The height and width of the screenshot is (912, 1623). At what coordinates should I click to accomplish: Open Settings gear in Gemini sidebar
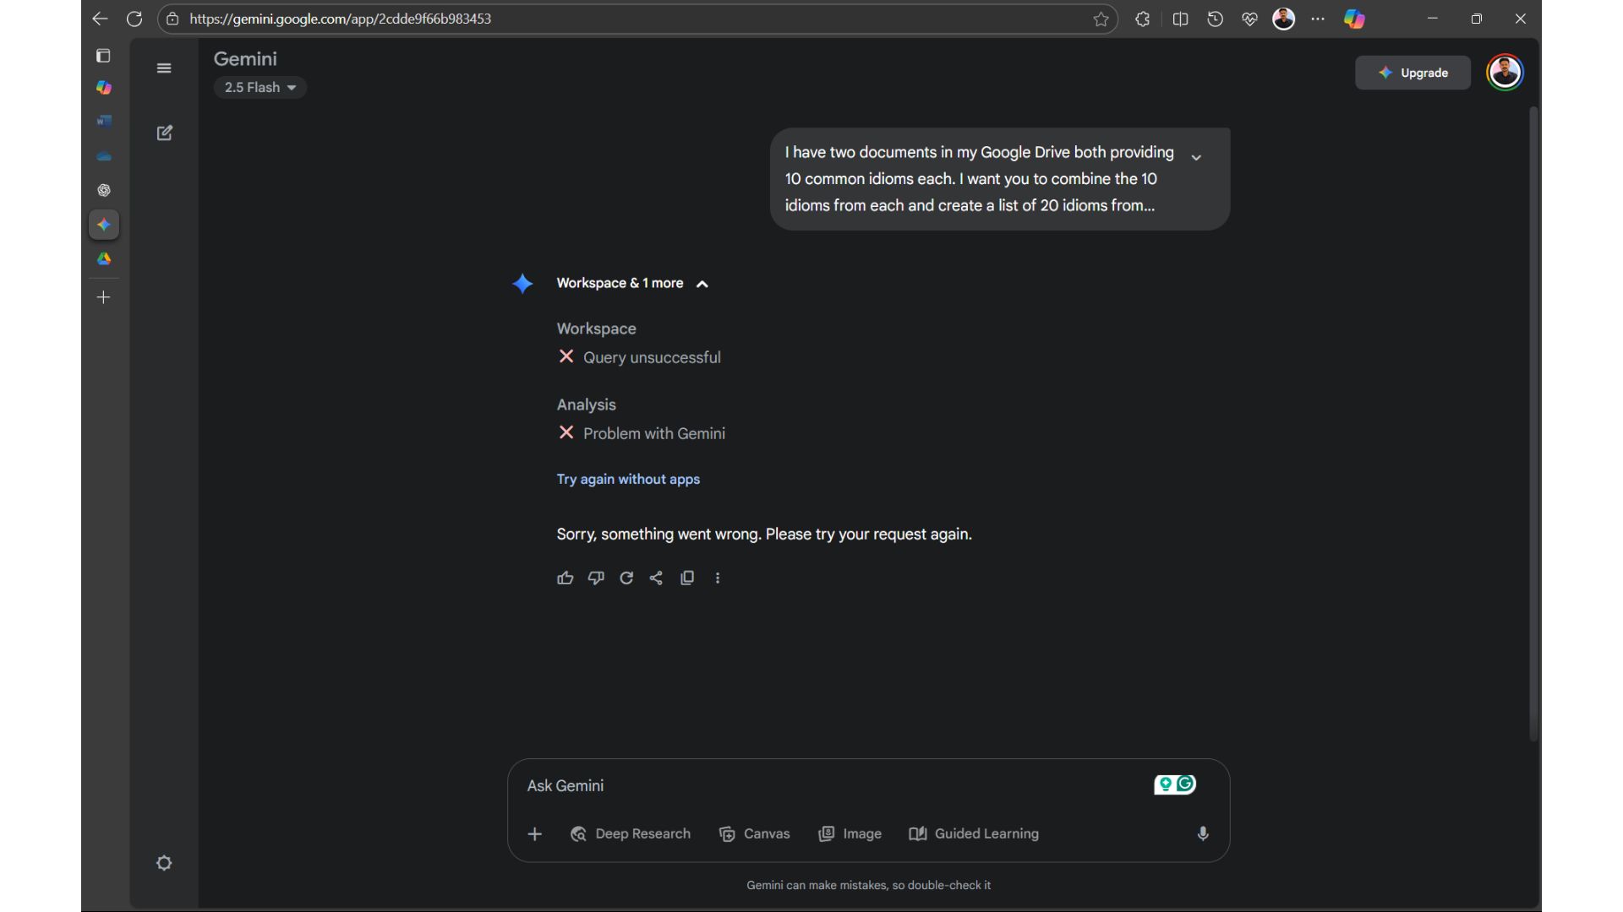(164, 863)
